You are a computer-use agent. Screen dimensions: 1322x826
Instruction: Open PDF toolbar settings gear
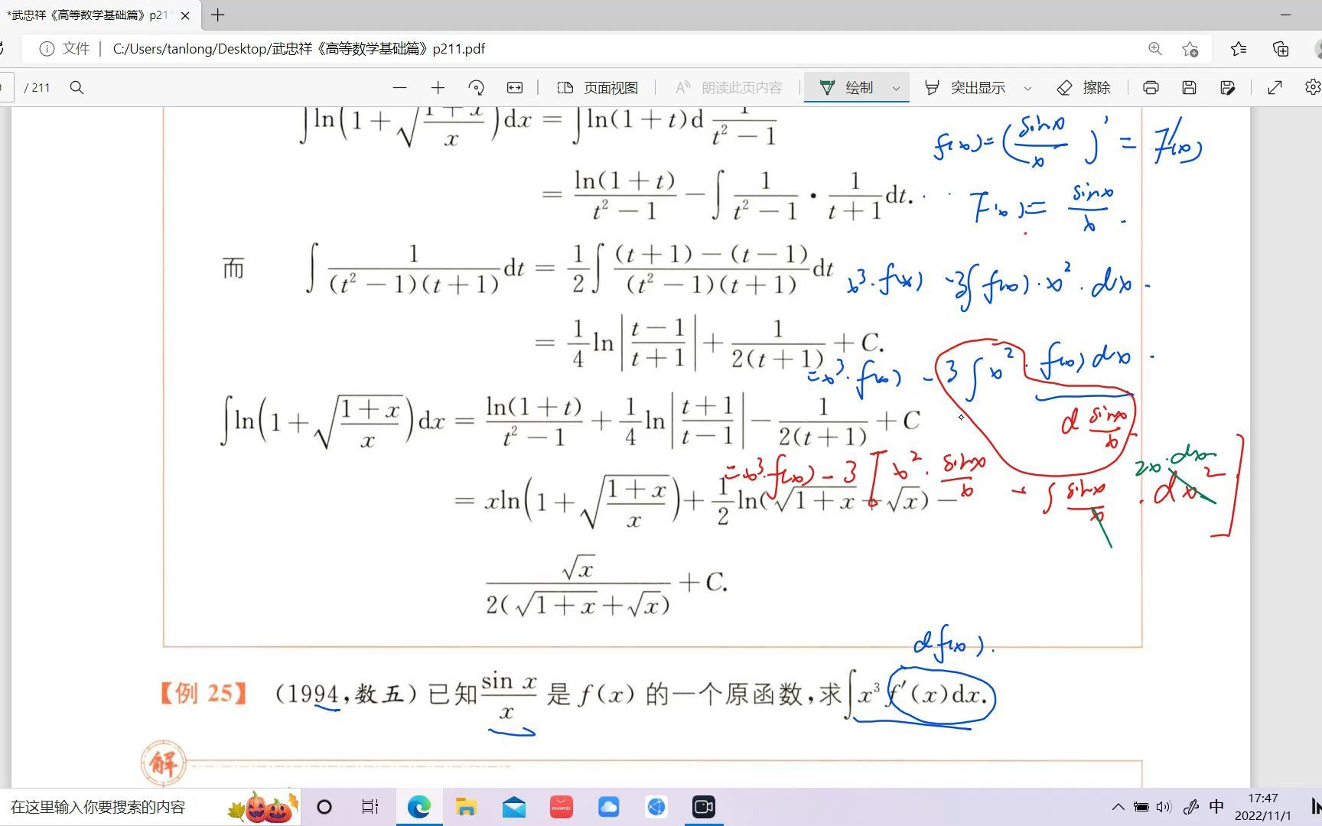tap(1312, 88)
